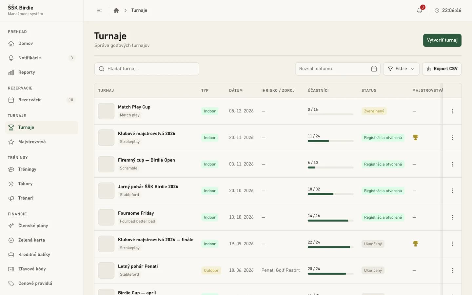Screen dimensions: 472x295
Task: Open row actions for Foursome Friday
Action: 452,217
